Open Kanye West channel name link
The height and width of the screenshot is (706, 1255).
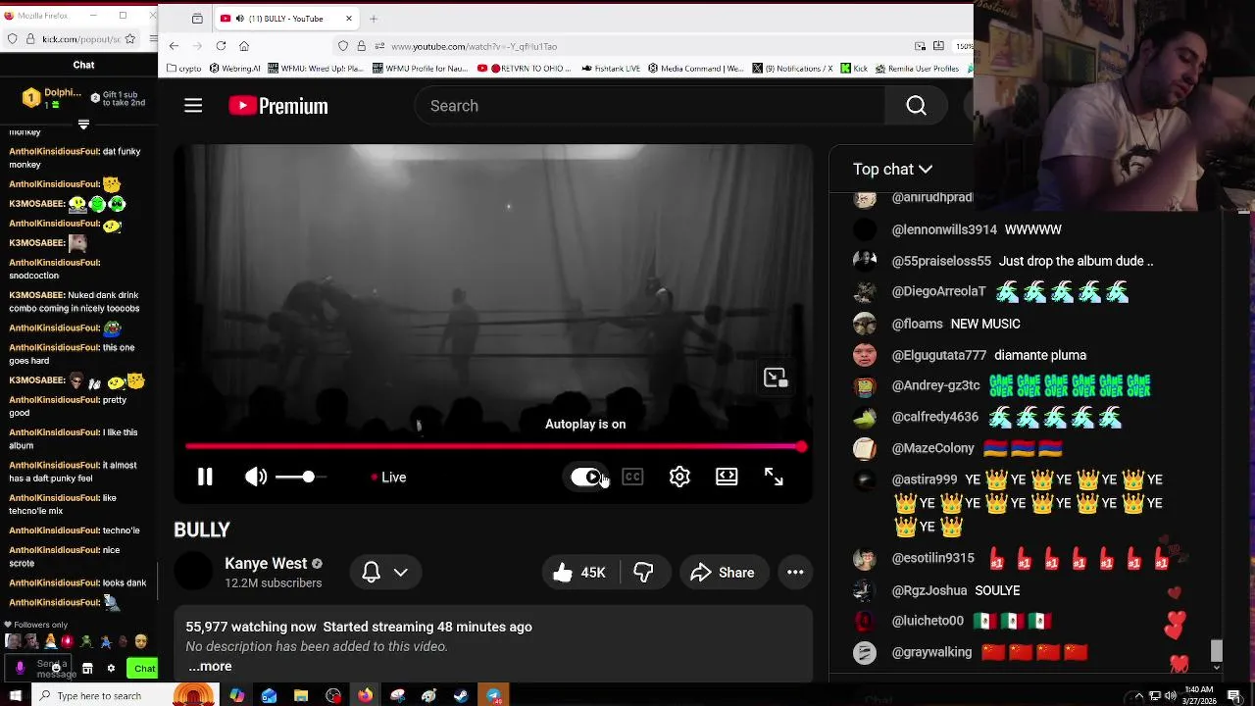pyautogui.click(x=266, y=564)
